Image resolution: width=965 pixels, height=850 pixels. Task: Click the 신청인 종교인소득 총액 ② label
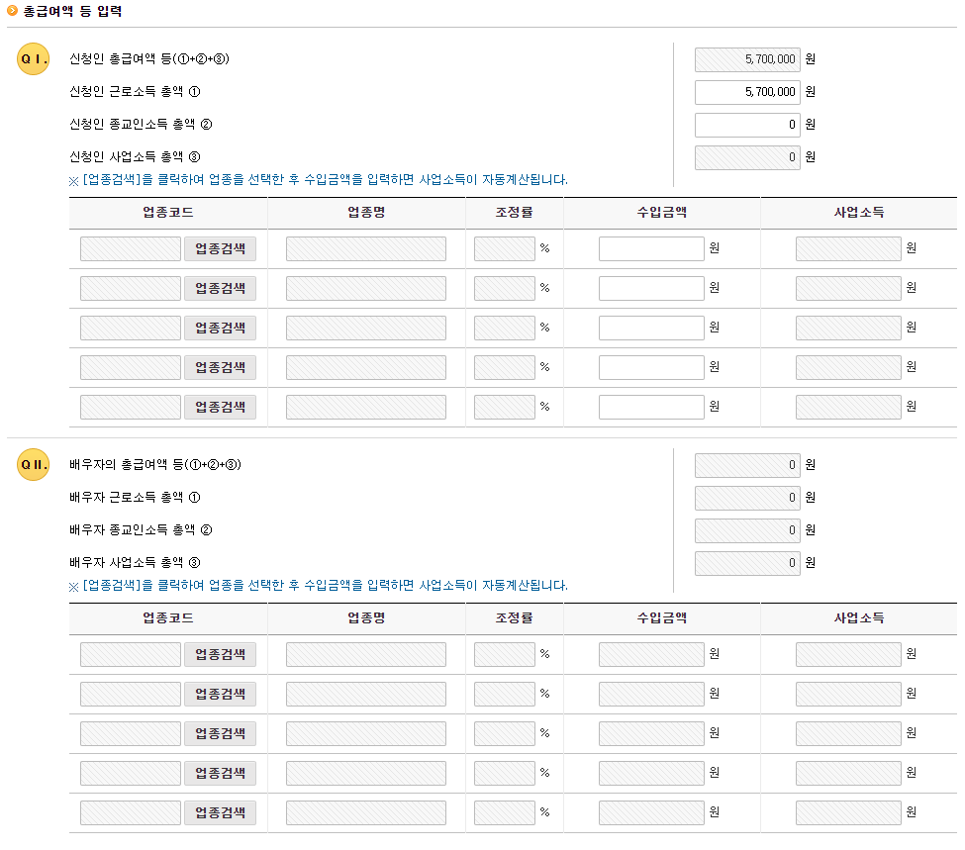(141, 125)
